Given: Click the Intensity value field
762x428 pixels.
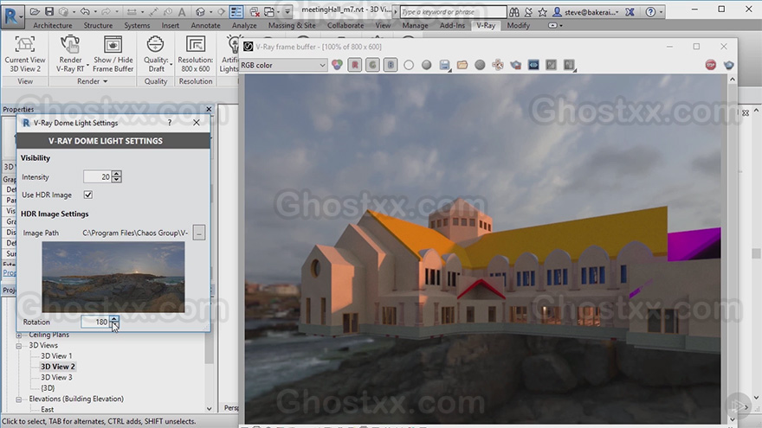Looking at the screenshot, I should (97, 177).
